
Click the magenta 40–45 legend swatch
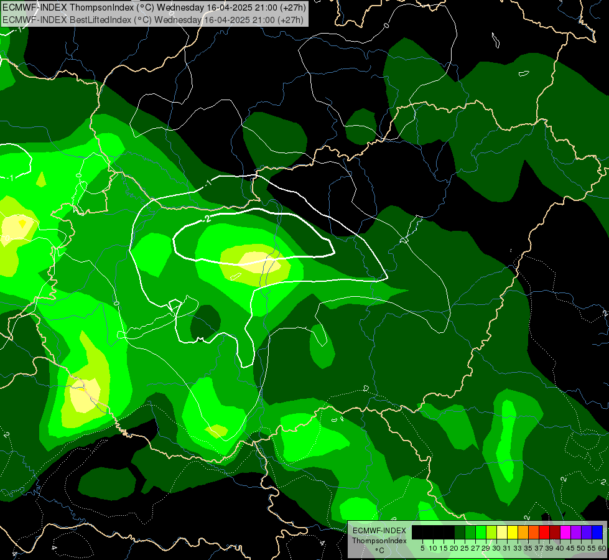pyautogui.click(x=565, y=532)
